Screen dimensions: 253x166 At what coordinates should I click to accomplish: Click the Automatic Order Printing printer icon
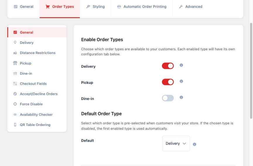click(119, 7)
